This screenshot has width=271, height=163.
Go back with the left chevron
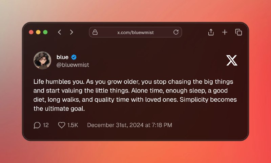coord(60,32)
